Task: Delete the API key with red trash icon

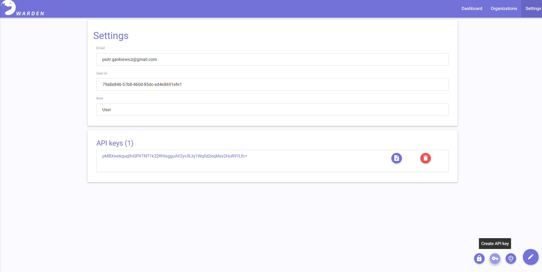Action: pyautogui.click(x=425, y=158)
